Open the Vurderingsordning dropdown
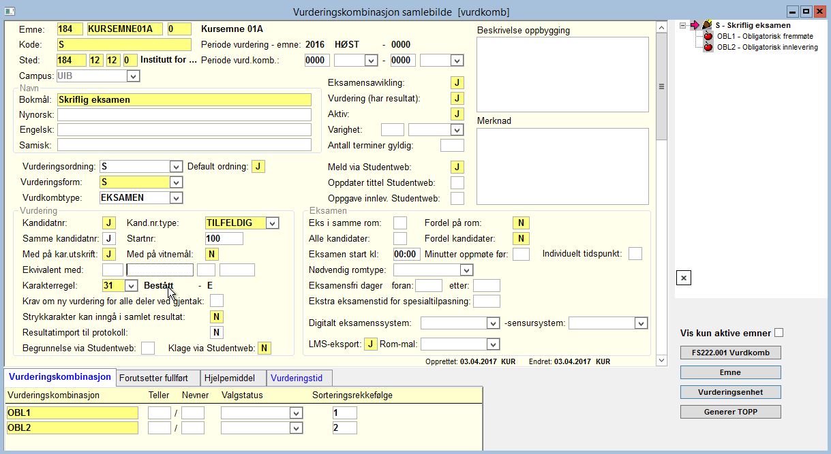Image resolution: width=831 pixels, height=454 pixels. [x=176, y=167]
